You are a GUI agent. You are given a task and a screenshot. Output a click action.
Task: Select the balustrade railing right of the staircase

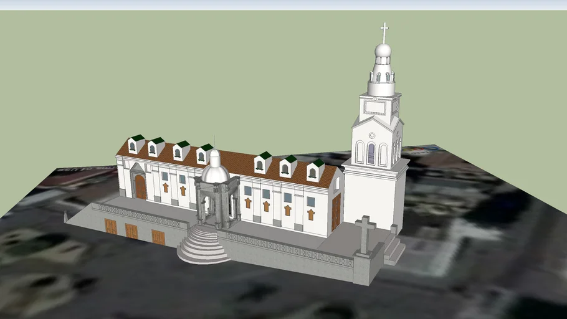[287, 249]
